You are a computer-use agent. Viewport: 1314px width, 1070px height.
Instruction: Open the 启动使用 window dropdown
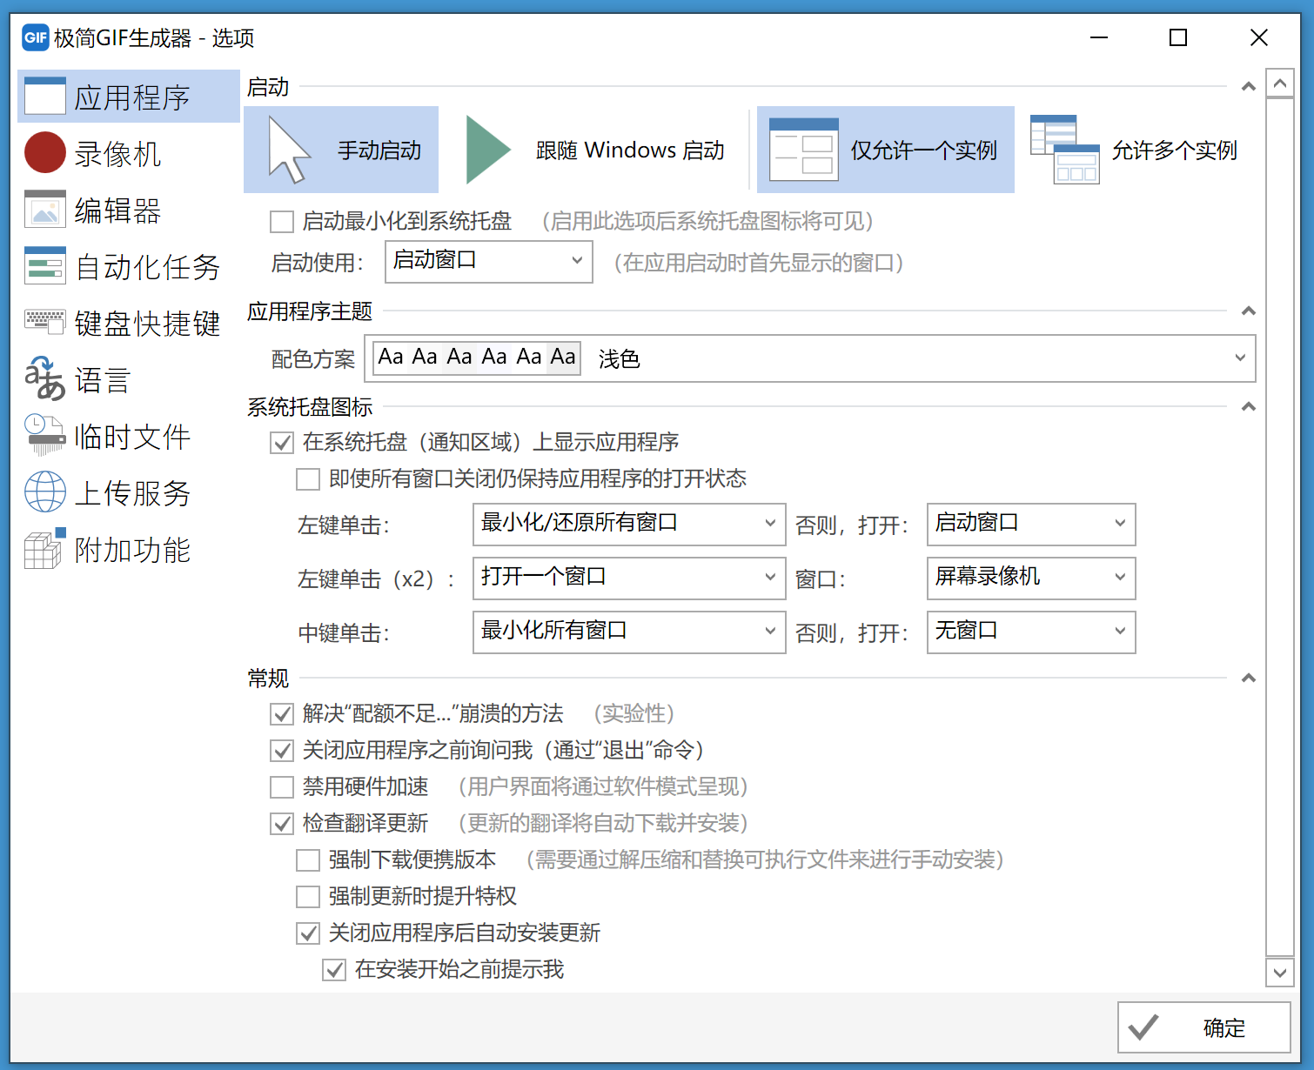[488, 261]
